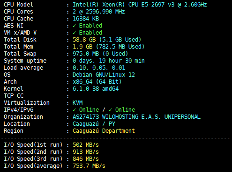
Task: Click the I/O Speed(2nd run) label
Action: (33, 152)
